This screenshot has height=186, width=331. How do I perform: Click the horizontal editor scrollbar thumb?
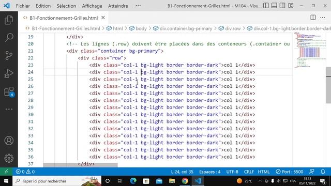pyautogui.click(x=81, y=165)
